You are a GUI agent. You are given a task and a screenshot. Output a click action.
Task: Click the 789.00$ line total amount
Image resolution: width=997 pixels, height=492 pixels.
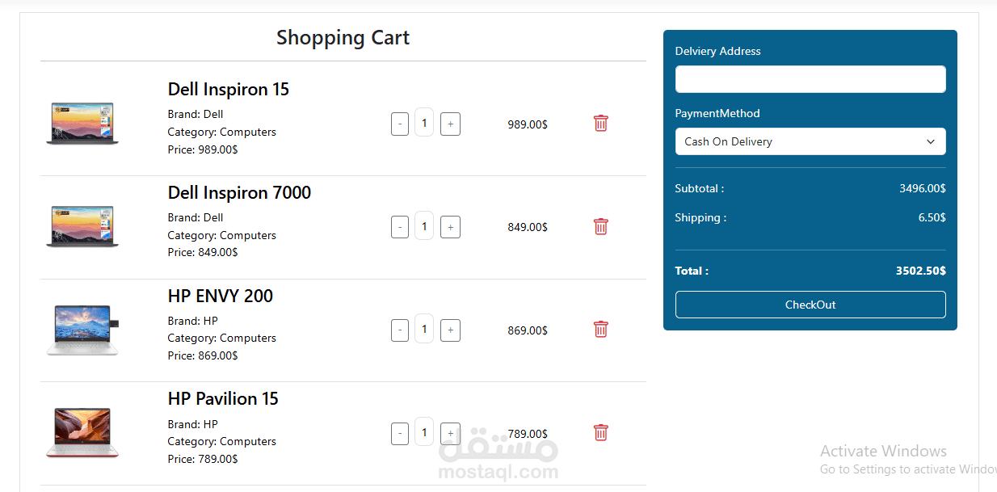coord(528,434)
